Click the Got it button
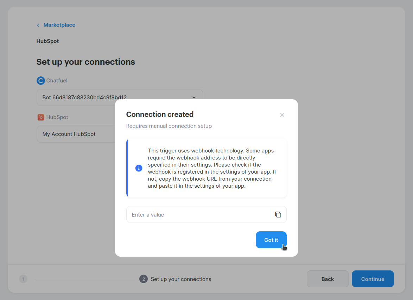This screenshot has width=413, height=300. 271,240
